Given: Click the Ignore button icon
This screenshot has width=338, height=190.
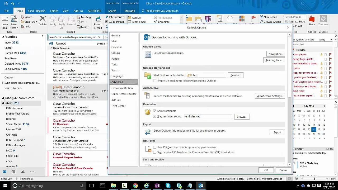Looking at the screenshot, I should pyautogui.click(x=22, y=17).
